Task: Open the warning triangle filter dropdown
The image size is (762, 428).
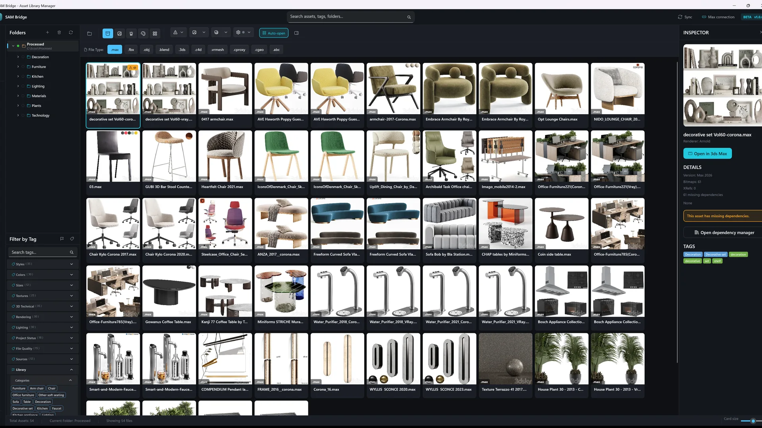Action: point(178,32)
